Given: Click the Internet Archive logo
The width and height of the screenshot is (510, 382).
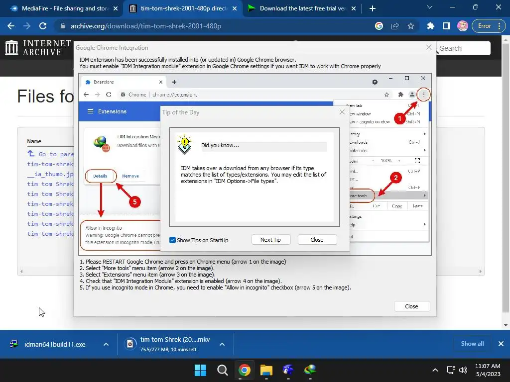Looking at the screenshot, I should [x=38, y=48].
